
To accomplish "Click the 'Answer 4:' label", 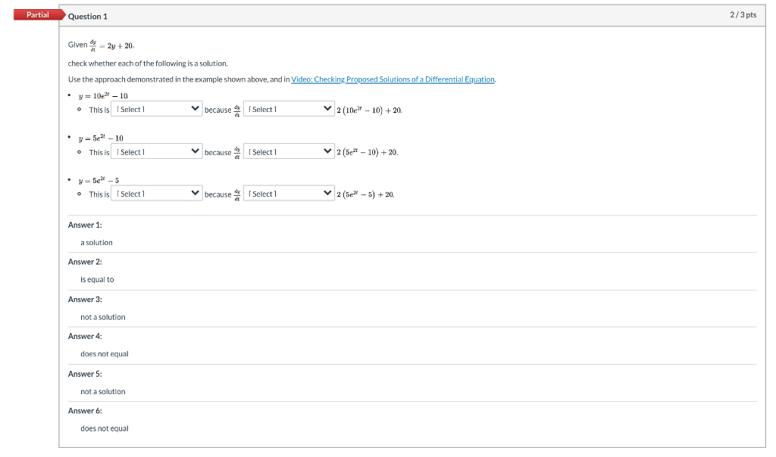I will (x=85, y=337).
